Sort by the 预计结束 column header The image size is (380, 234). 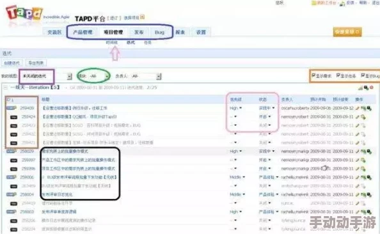coord(340,100)
